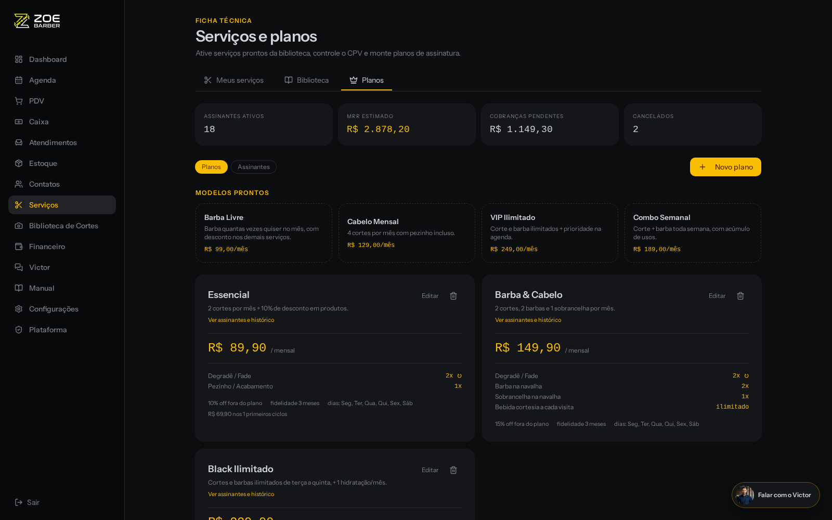The height and width of the screenshot is (520, 832).
Task: Open Biblioteca de Cortes via camera icon
Action: (x=19, y=226)
